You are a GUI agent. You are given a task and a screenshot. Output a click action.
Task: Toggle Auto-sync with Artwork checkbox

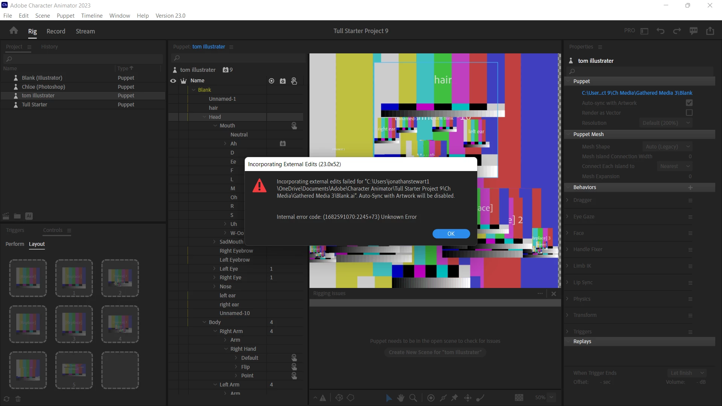pos(689,103)
